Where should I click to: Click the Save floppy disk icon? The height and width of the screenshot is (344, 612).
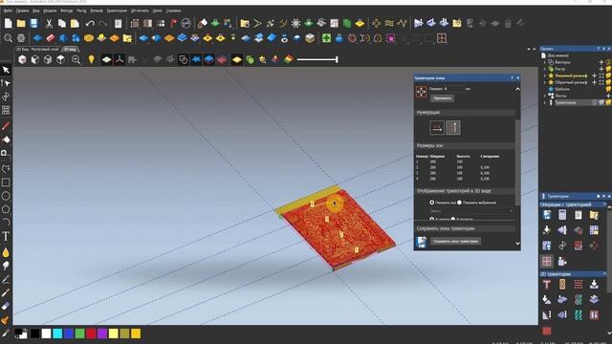(x=34, y=23)
